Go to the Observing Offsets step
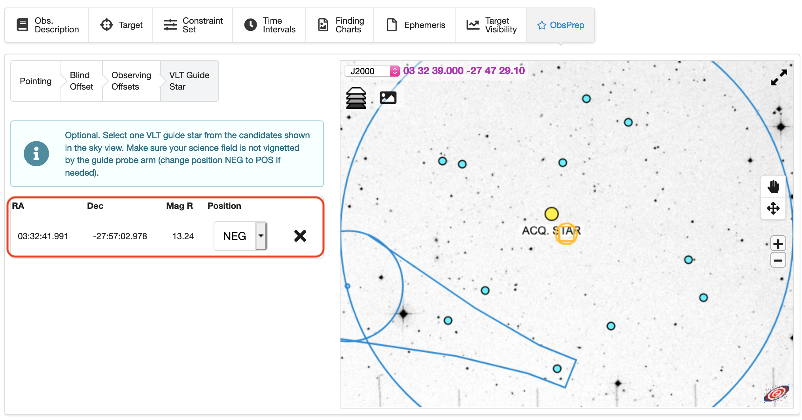The height and width of the screenshot is (420, 802). tap(131, 81)
